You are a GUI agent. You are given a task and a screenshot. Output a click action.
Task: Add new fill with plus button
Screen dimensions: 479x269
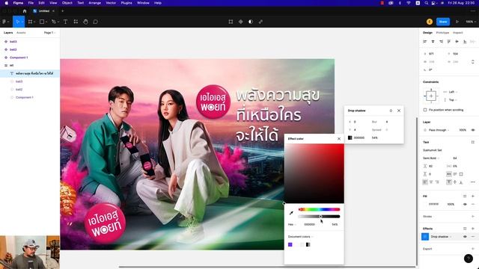(473, 196)
